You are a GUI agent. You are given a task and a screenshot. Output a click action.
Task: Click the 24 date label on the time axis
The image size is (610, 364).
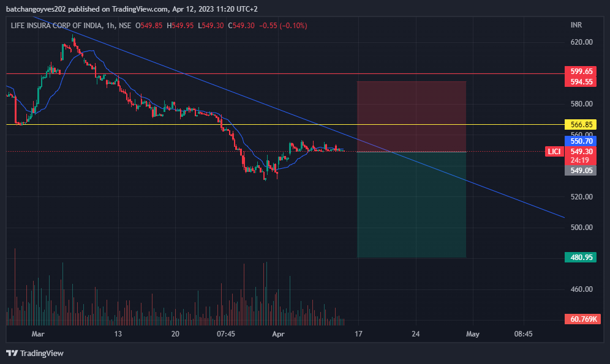[x=415, y=333]
